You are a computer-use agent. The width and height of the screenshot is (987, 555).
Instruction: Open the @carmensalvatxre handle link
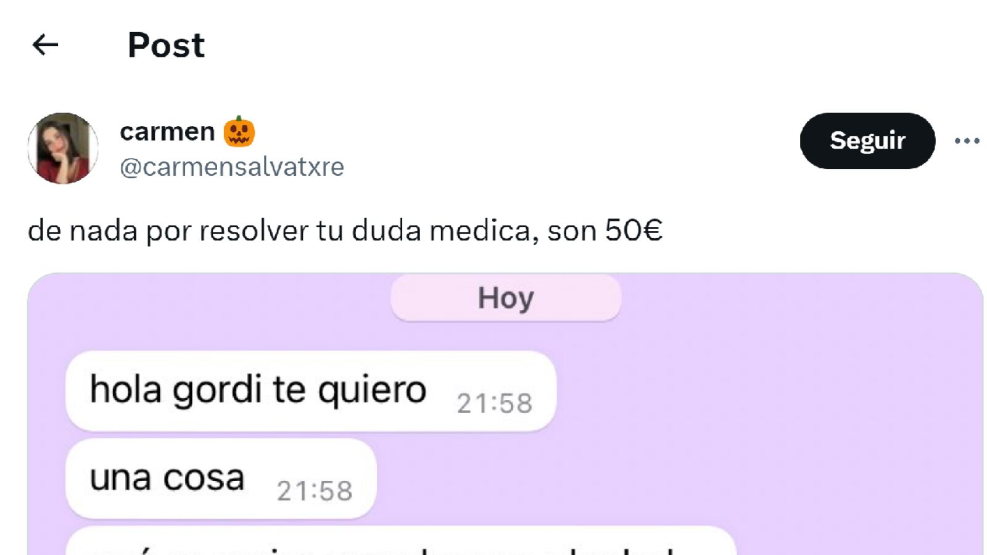[232, 166]
